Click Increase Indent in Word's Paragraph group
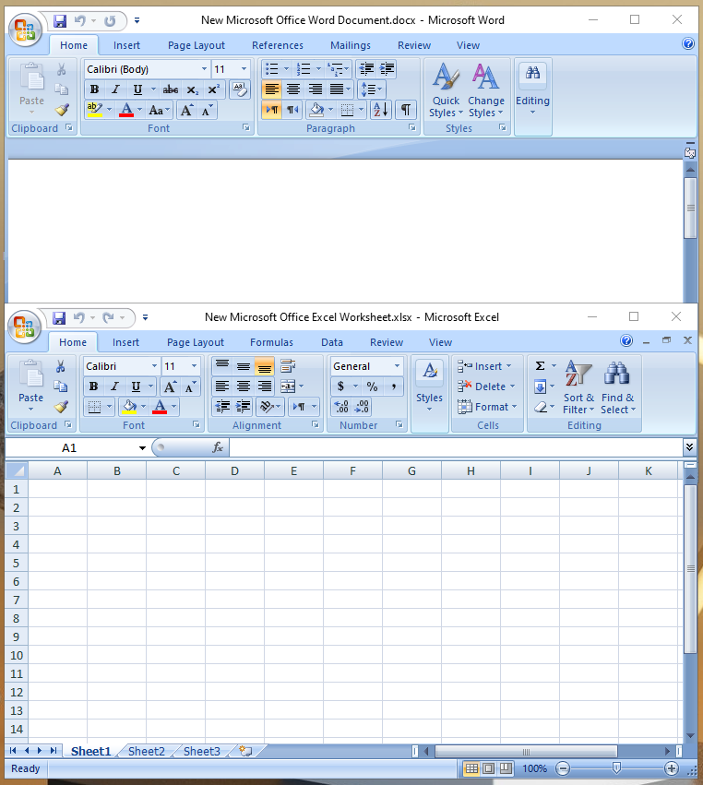The height and width of the screenshot is (785, 703). 387,68
